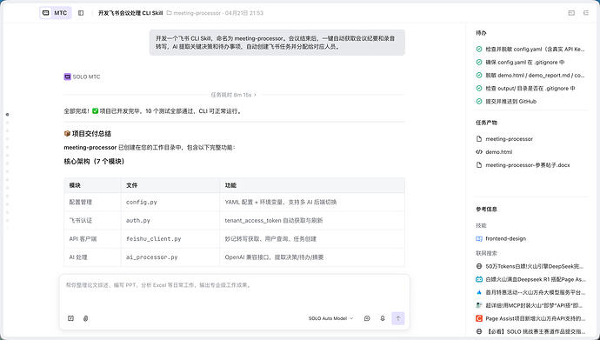Click the config.py table cell
The width and height of the screenshot is (600, 340).
[x=170, y=202]
